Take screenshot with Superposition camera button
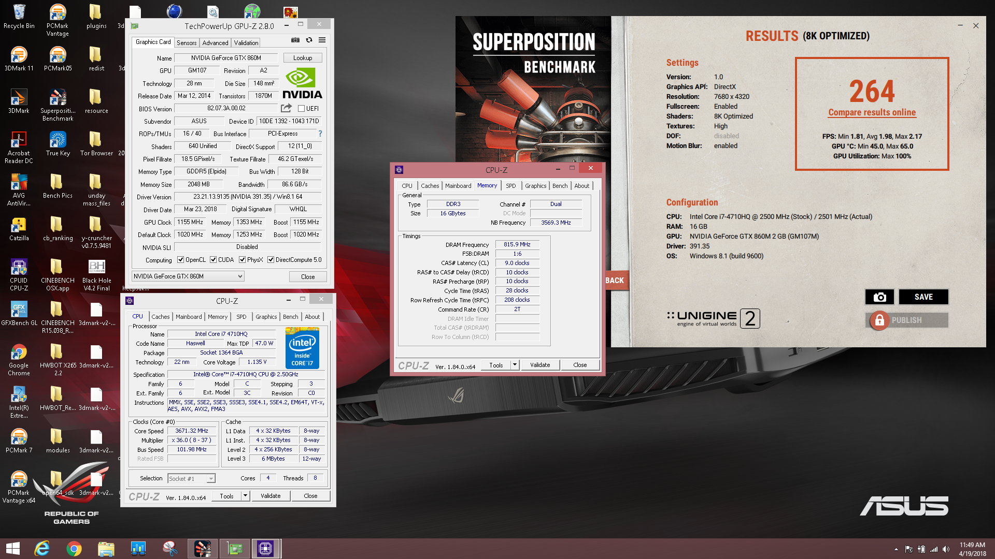Viewport: 995px width, 559px height. tap(879, 297)
